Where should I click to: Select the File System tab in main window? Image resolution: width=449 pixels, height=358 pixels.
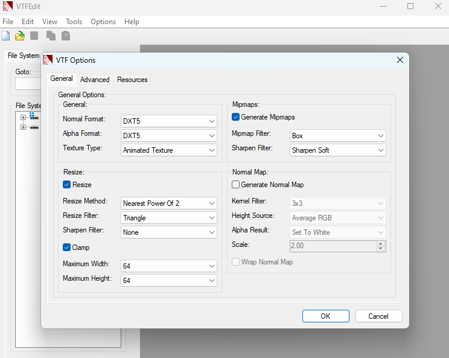[24, 56]
